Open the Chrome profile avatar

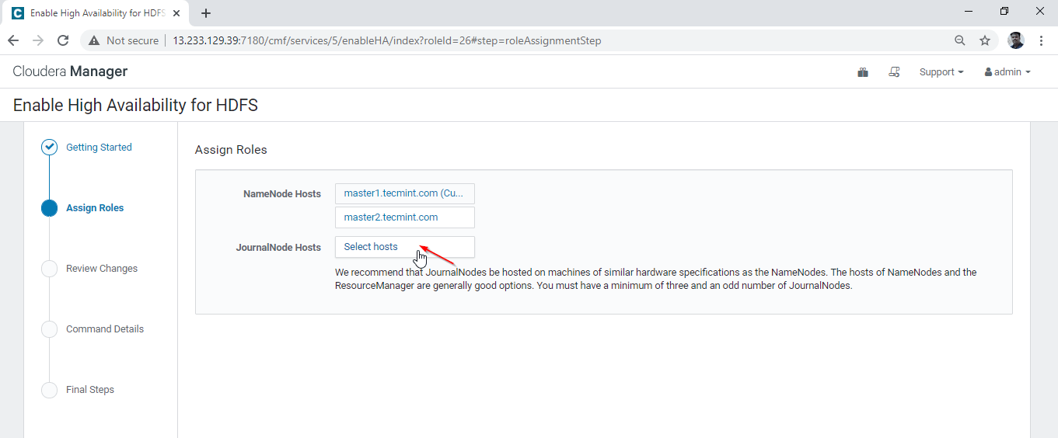[x=1016, y=40]
